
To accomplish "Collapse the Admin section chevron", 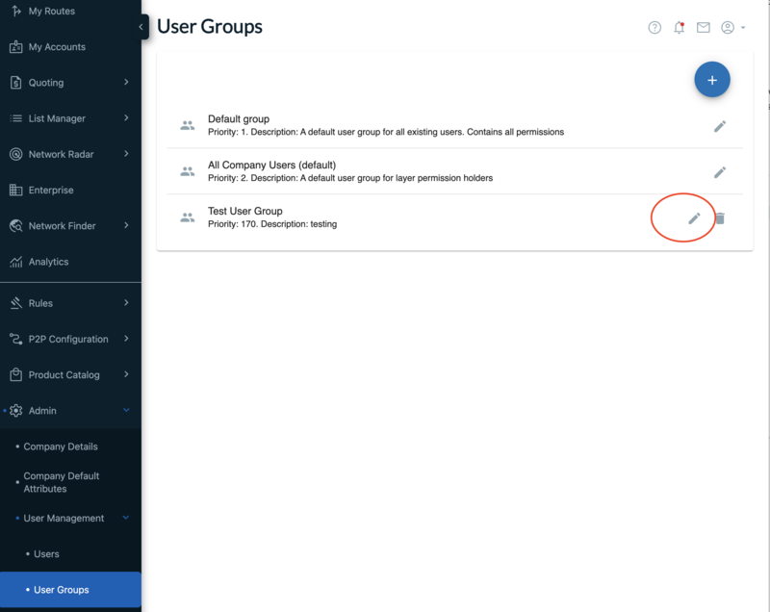I will click(x=125, y=410).
